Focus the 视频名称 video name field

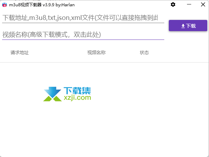pyautogui.click(x=83, y=35)
